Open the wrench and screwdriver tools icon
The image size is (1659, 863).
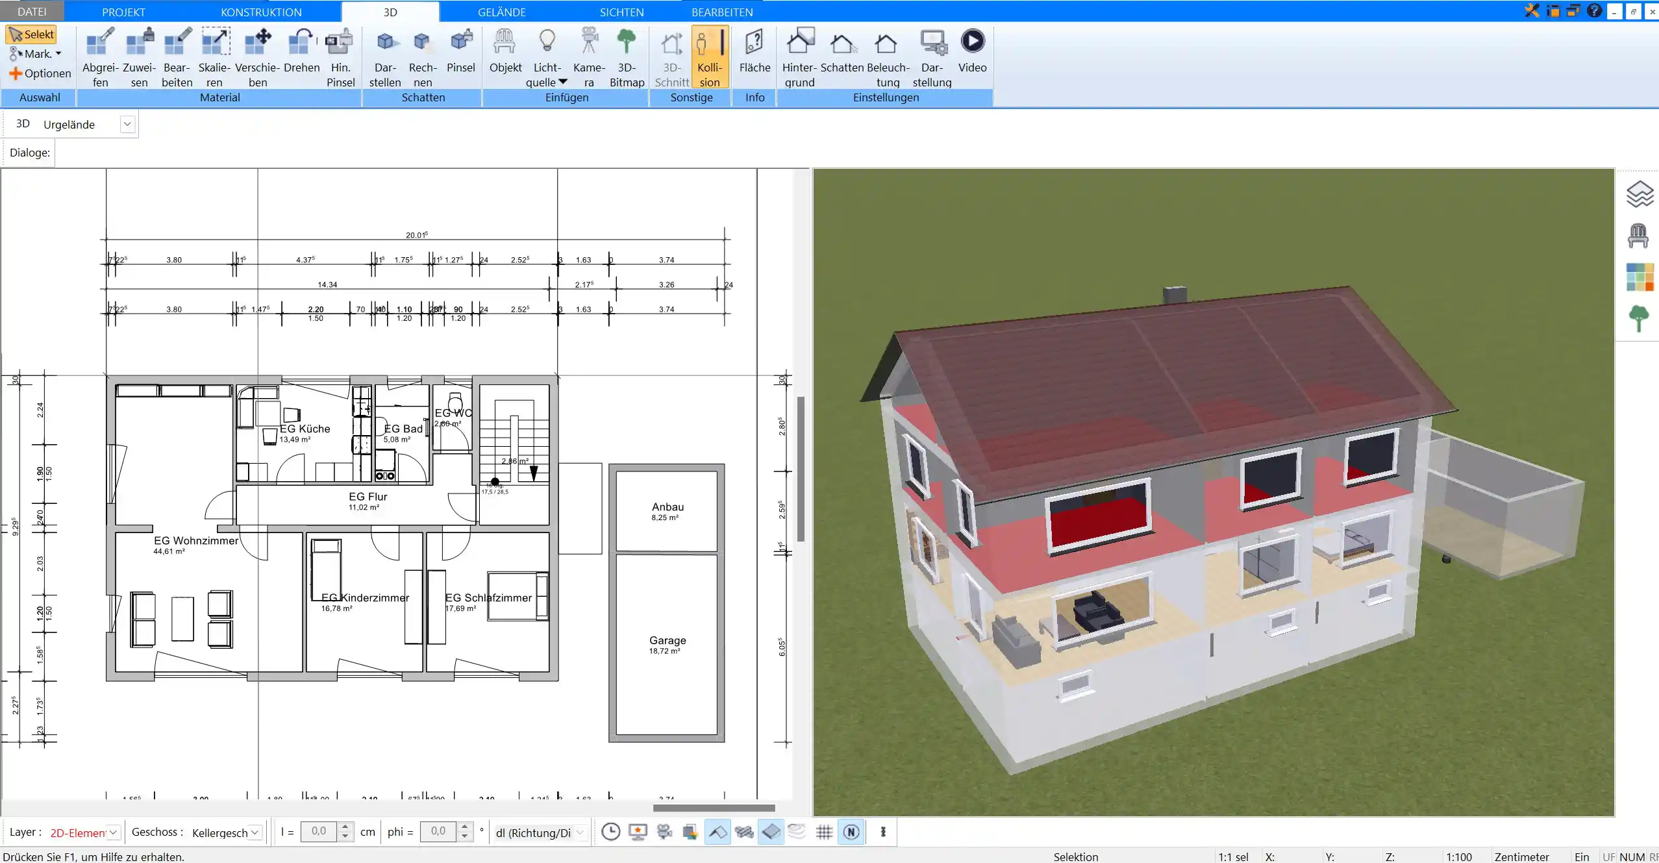pos(1532,10)
